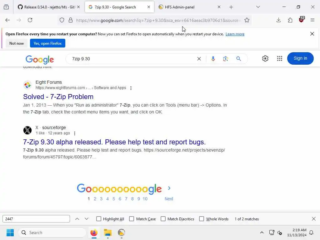Open Google quick settings gear
Image resolution: width=320 pixels, height=240 pixels.
tap(265, 58)
